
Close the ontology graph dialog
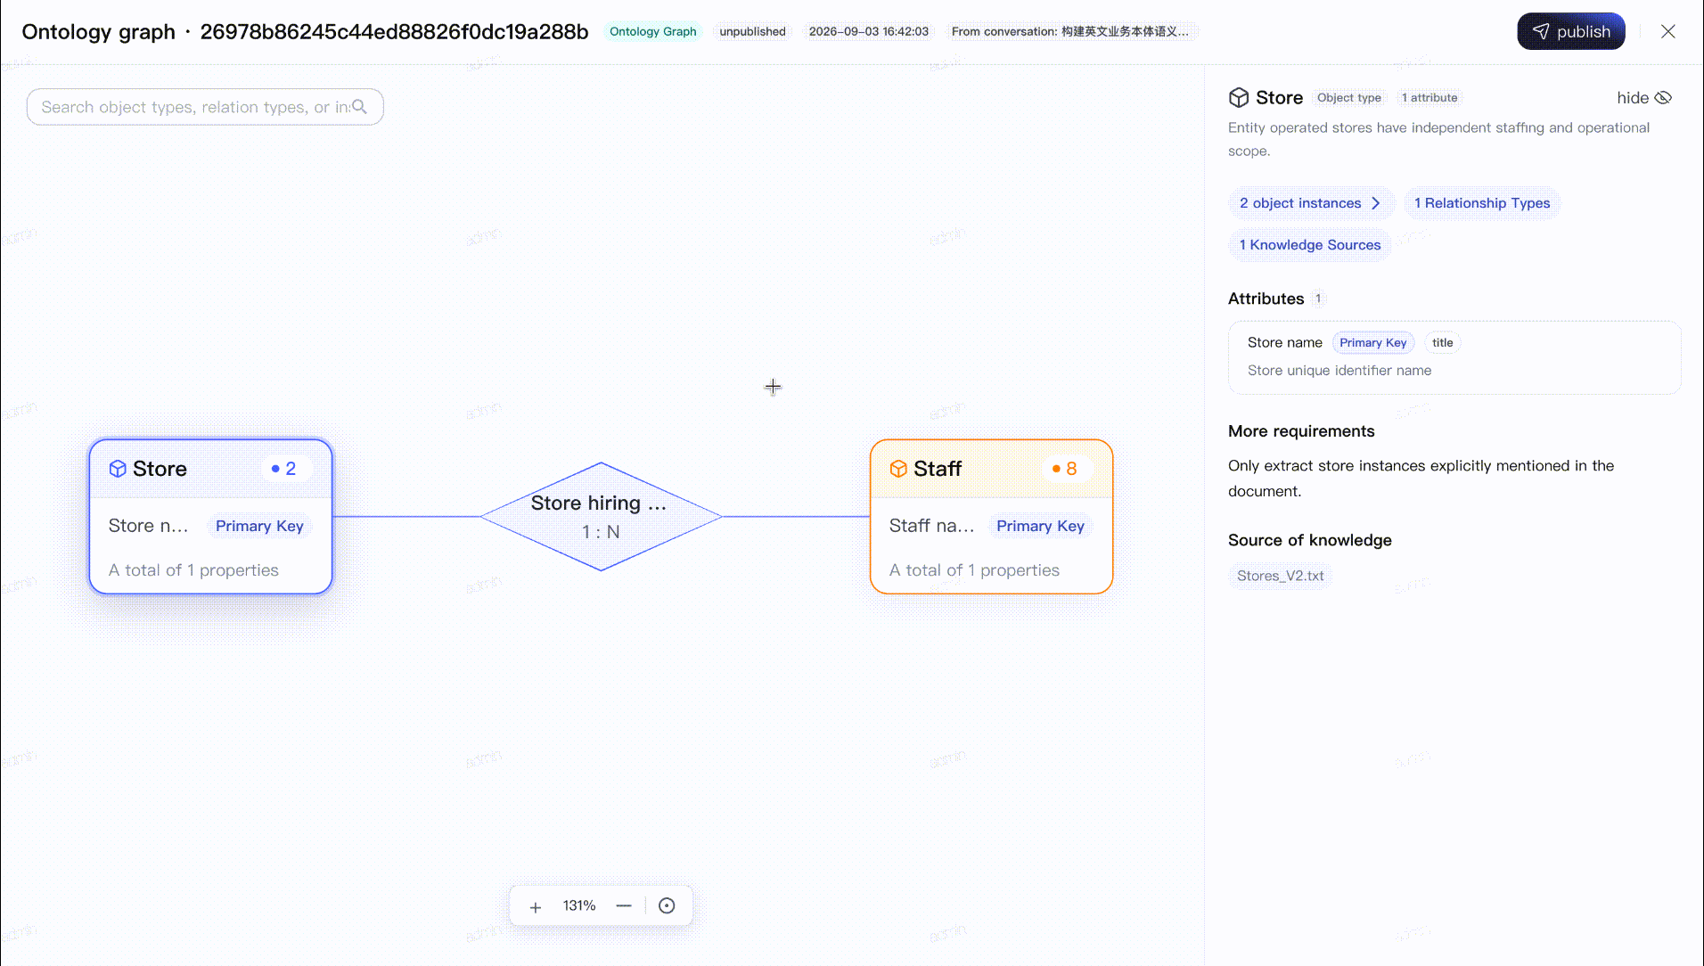(x=1668, y=32)
